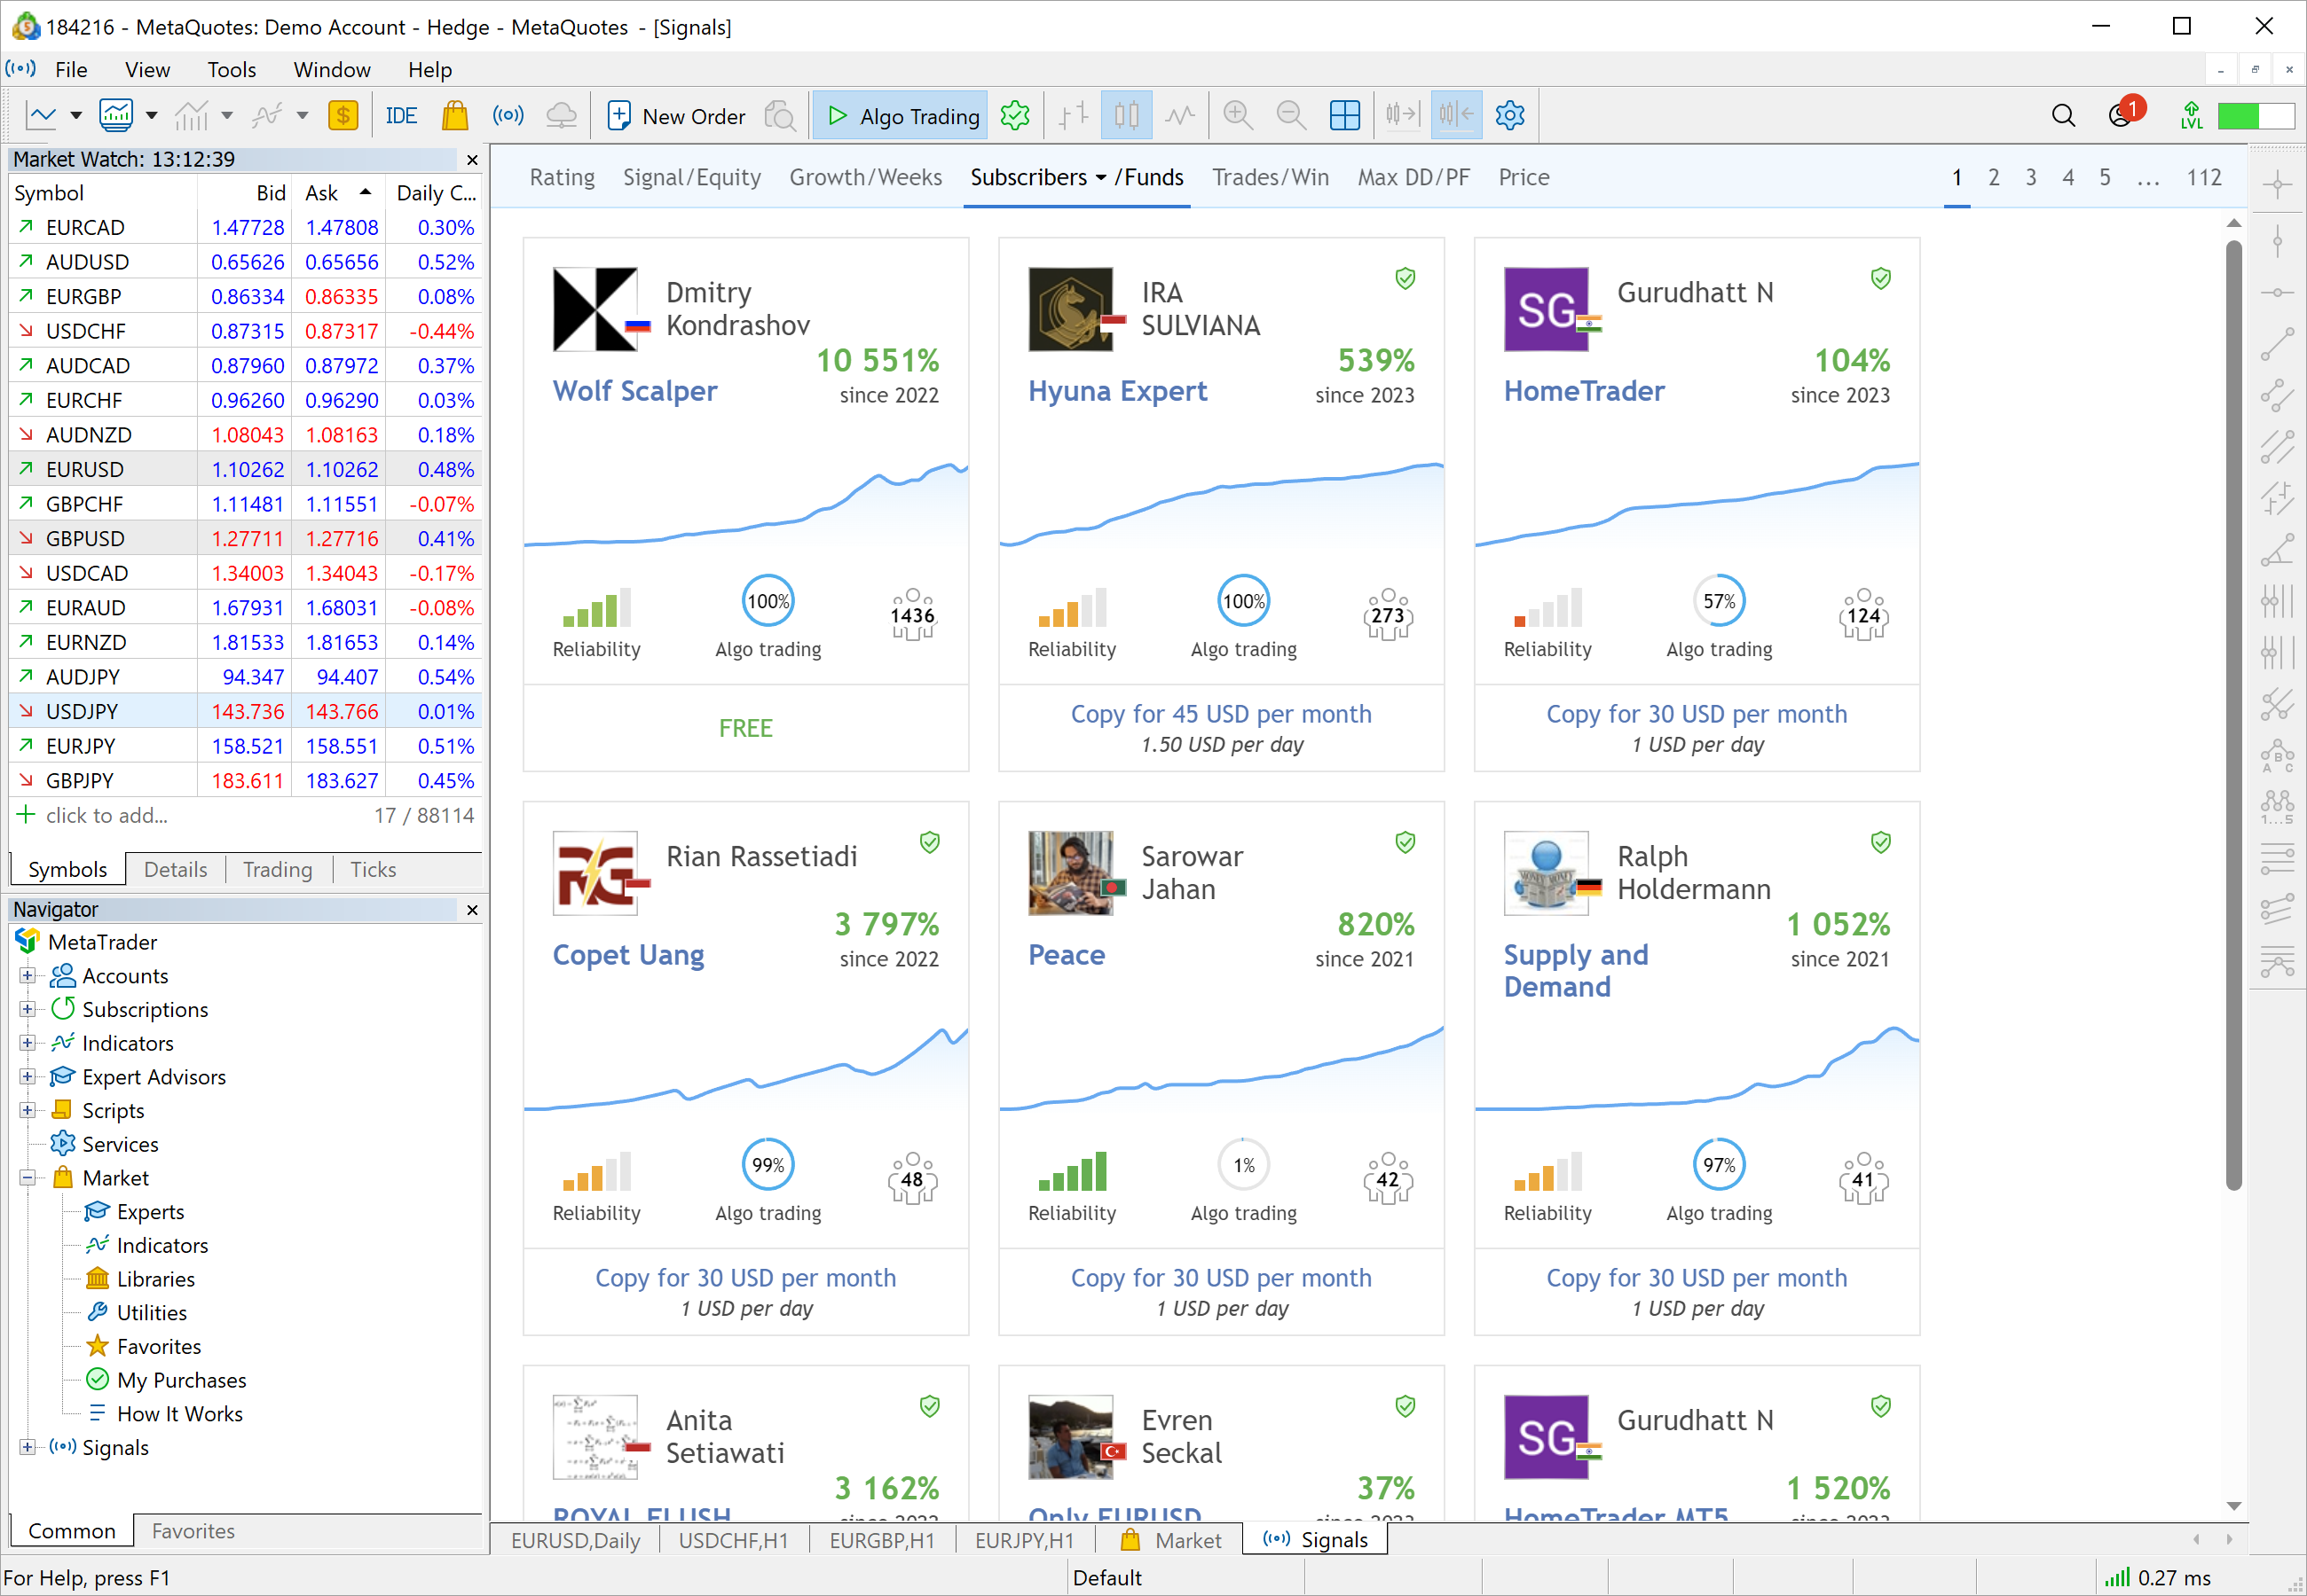Open the Depth of Market dropdown arrow
Viewport: 2307px width, 1596px height.
152,116
